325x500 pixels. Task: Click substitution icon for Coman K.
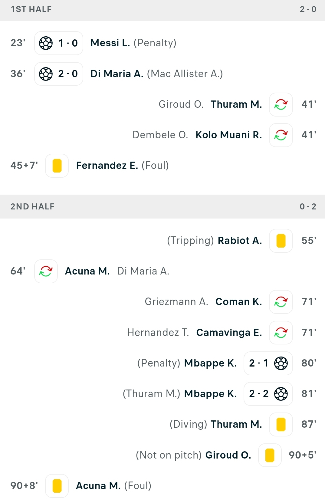281,302
